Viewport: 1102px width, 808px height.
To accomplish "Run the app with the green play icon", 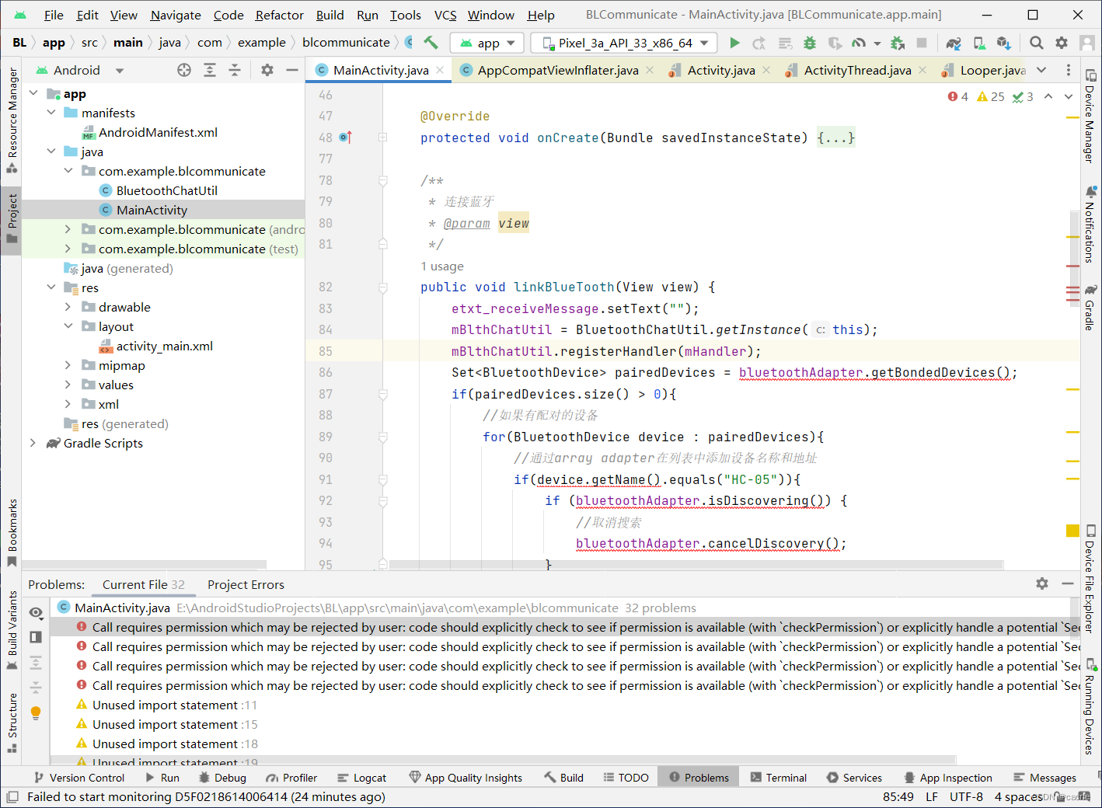I will [x=734, y=43].
